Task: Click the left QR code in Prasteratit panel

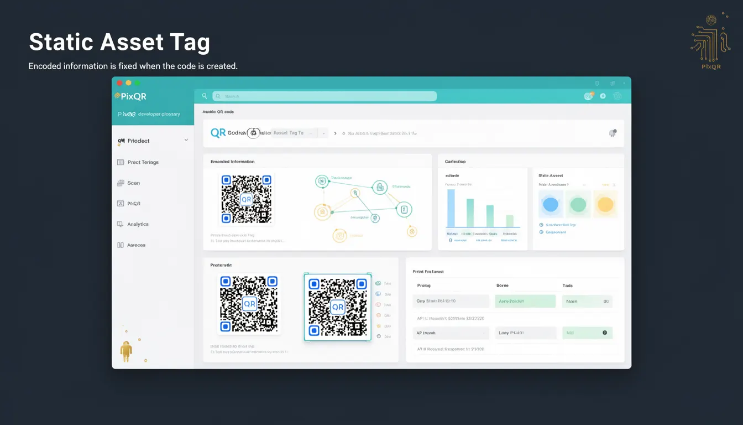Action: [249, 304]
